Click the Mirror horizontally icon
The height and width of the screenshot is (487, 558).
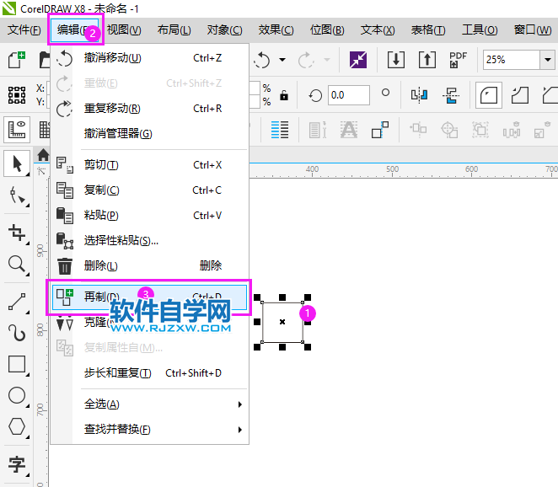pyautogui.click(x=419, y=95)
